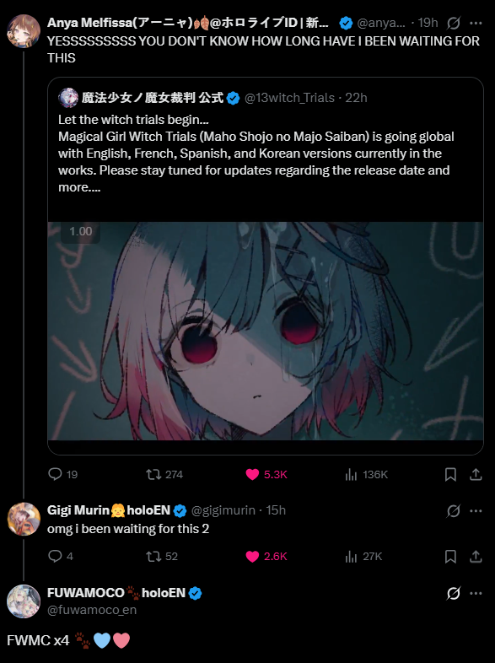Share Anya Melfissa's tweet
This screenshot has width=495, height=663.
click(x=476, y=474)
